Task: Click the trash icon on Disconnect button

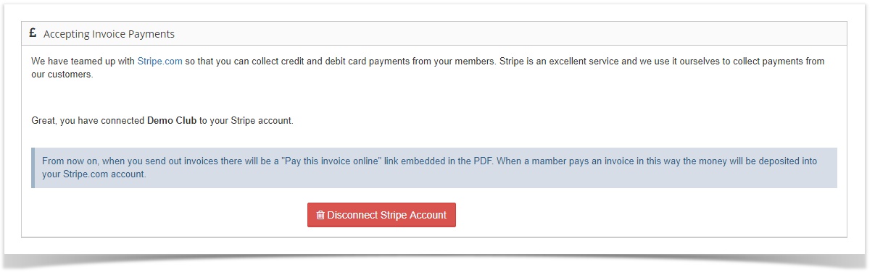Action: click(x=320, y=215)
